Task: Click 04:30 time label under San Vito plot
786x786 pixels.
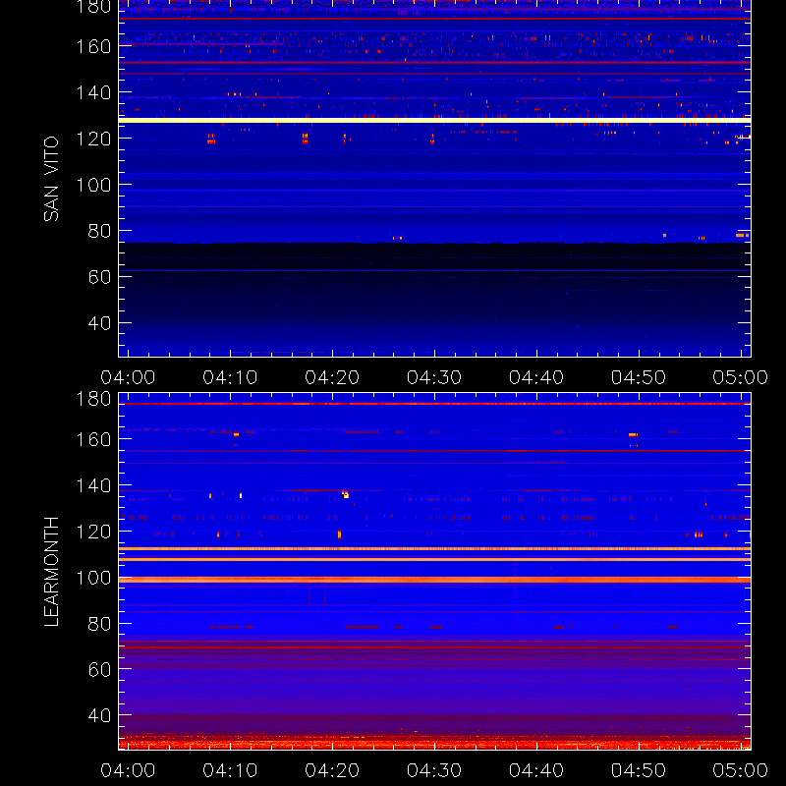Action: coord(434,377)
